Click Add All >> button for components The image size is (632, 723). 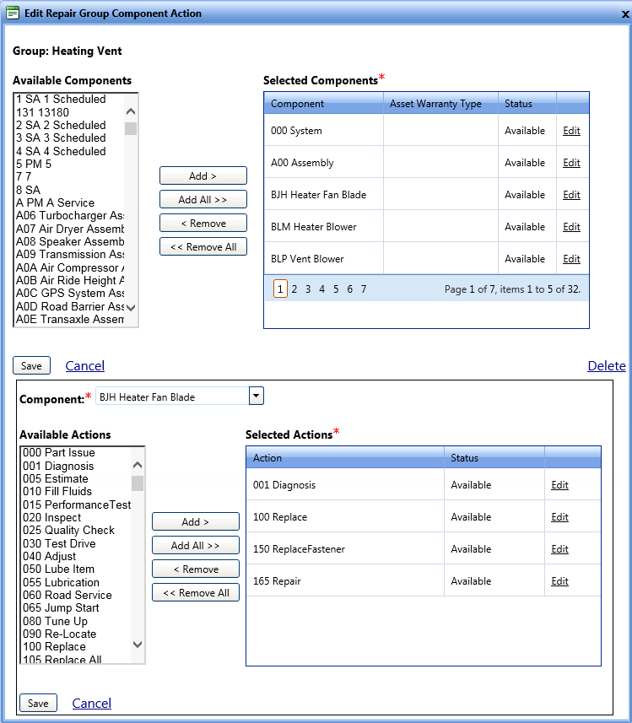tap(203, 199)
